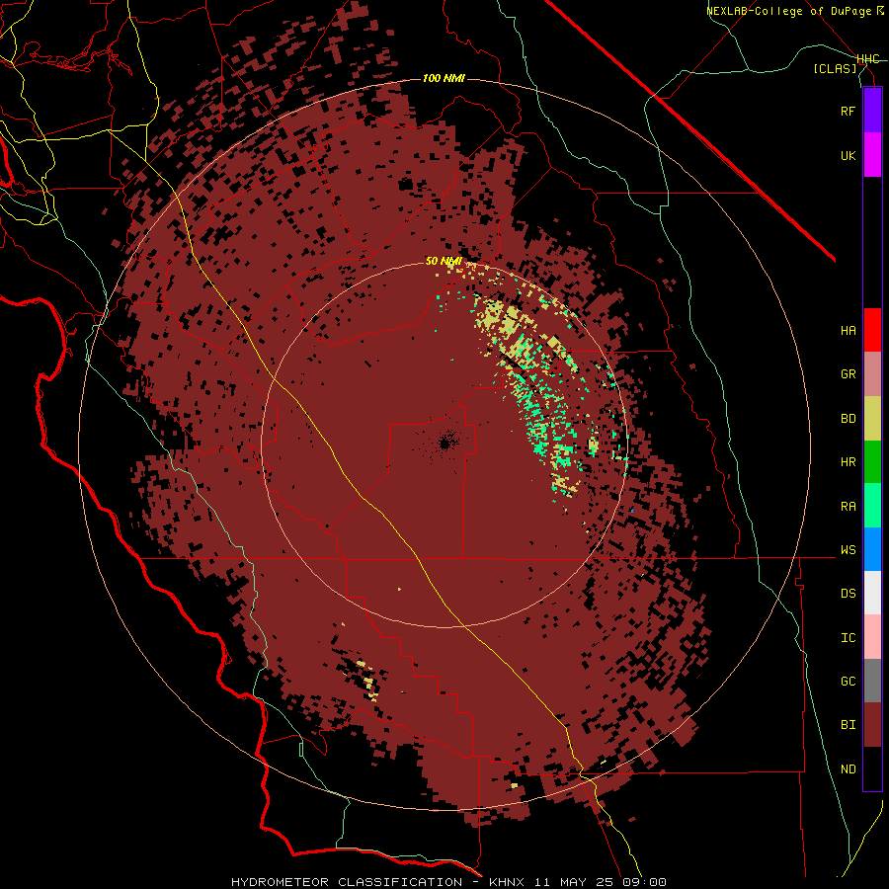
Task: Click the RF legend label
Action: [849, 111]
